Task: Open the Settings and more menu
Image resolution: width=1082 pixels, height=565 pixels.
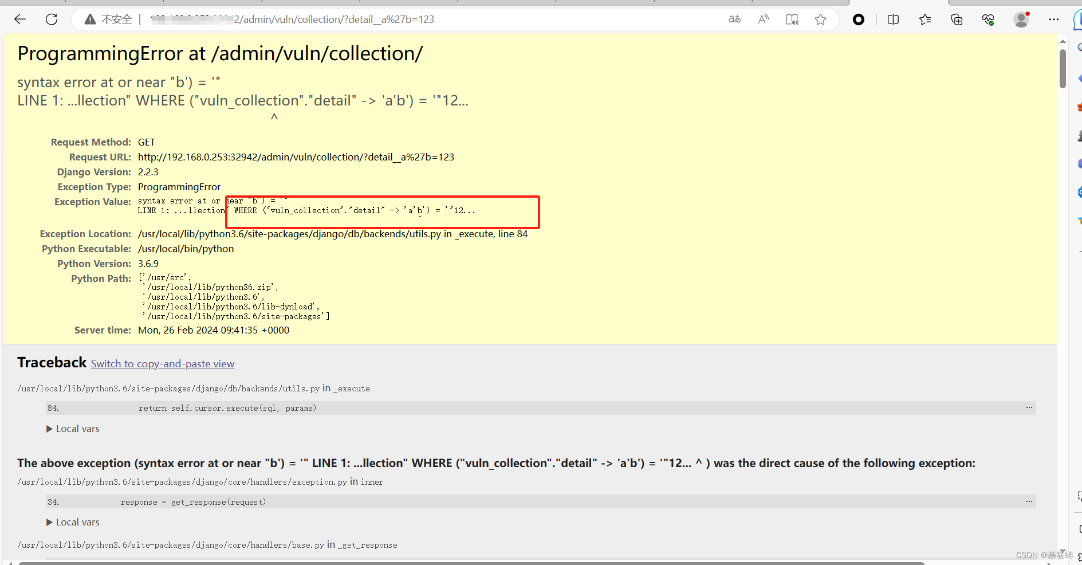Action: coord(1055,19)
